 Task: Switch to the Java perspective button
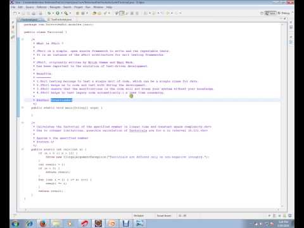270,13
